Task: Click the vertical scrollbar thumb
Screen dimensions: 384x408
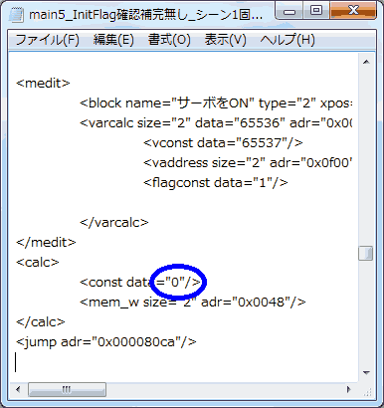Action: click(366, 254)
